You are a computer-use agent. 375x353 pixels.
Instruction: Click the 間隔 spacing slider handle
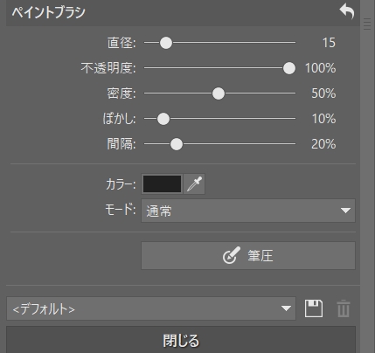click(x=177, y=144)
